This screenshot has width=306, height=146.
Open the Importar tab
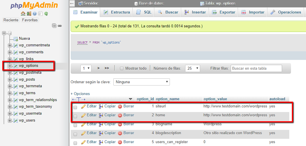click(x=253, y=12)
